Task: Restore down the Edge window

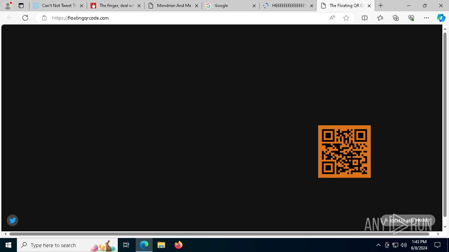Action: tap(424, 6)
